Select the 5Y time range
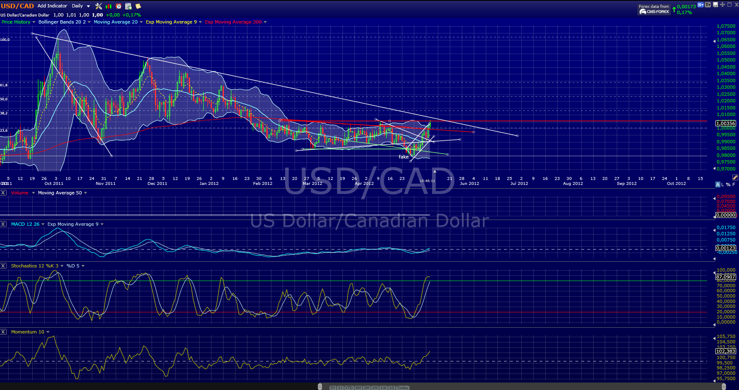Image resolution: width=739 pixels, height=390 pixels. (333, 388)
